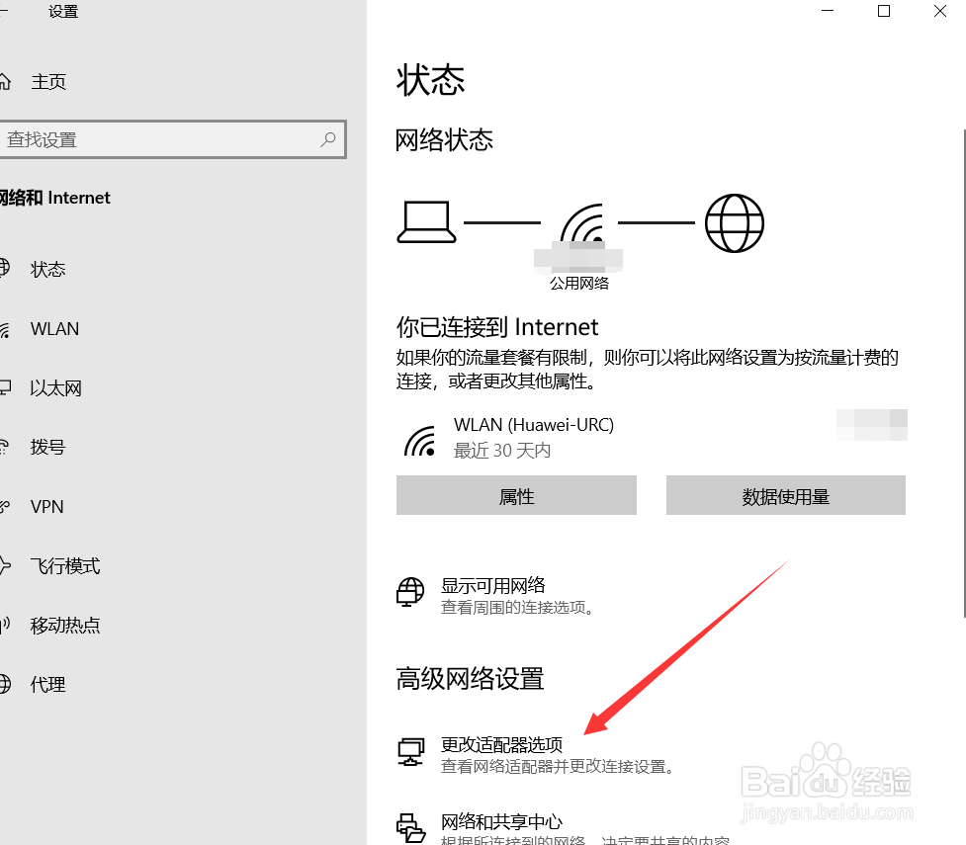
Task: Click the 属性 button
Action: pyautogui.click(x=516, y=496)
